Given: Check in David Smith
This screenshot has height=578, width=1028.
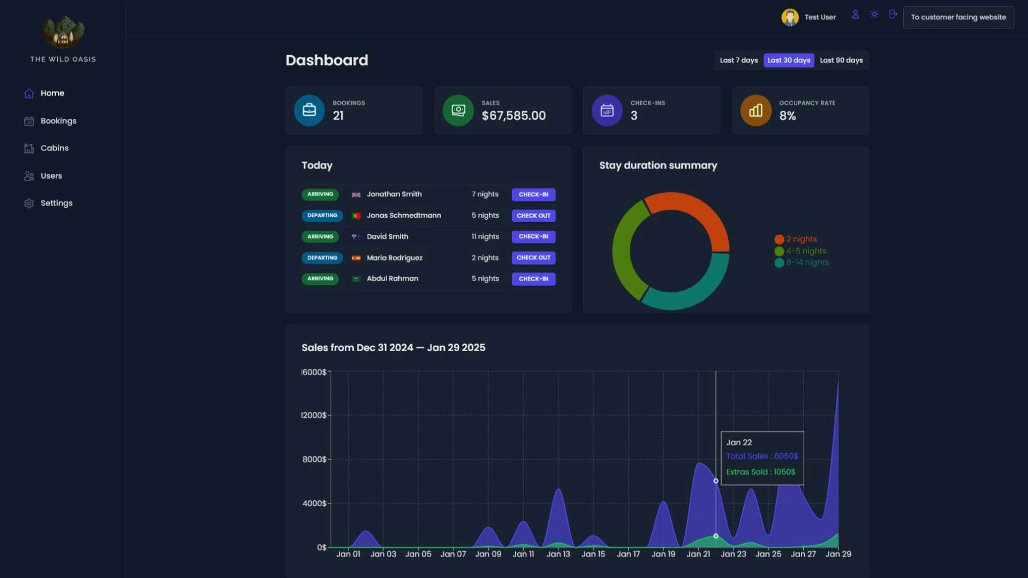Looking at the screenshot, I should point(533,237).
